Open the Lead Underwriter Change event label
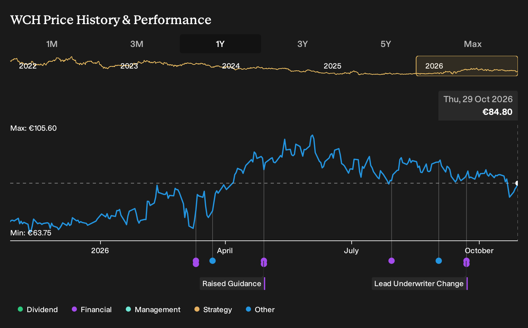The height and width of the screenshot is (328, 528). tap(419, 284)
